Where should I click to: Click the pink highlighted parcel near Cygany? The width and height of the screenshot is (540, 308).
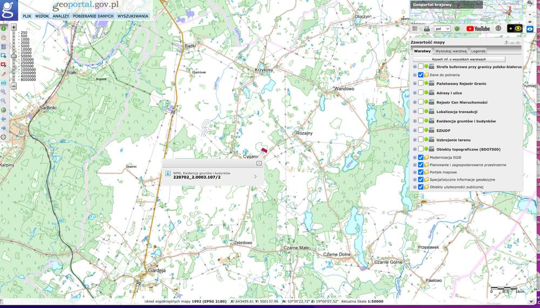point(264,150)
